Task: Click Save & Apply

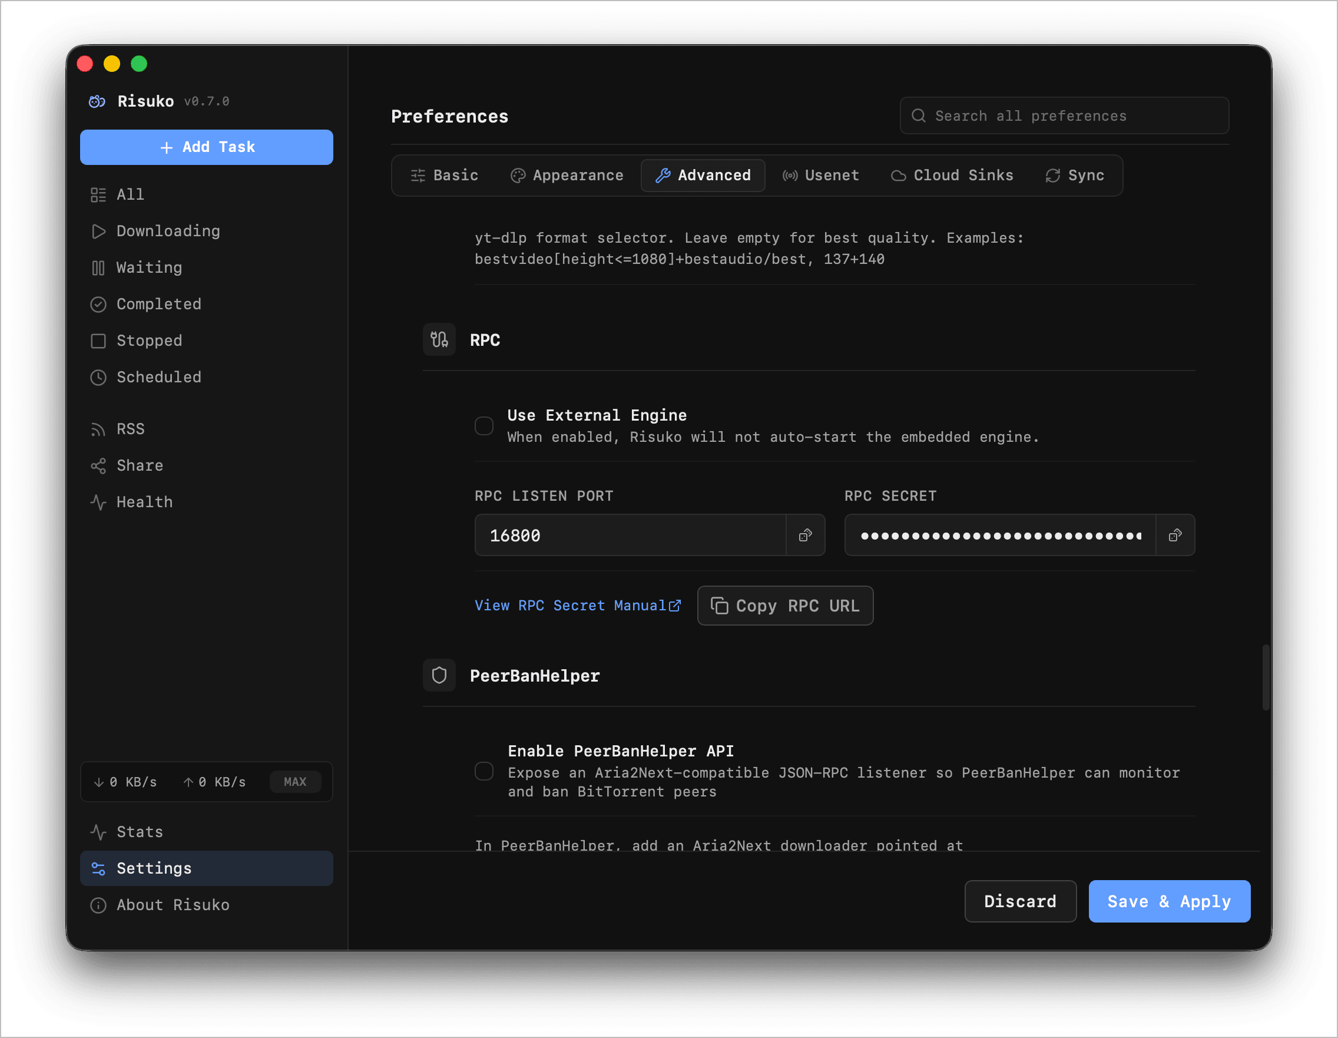Action: tap(1170, 902)
